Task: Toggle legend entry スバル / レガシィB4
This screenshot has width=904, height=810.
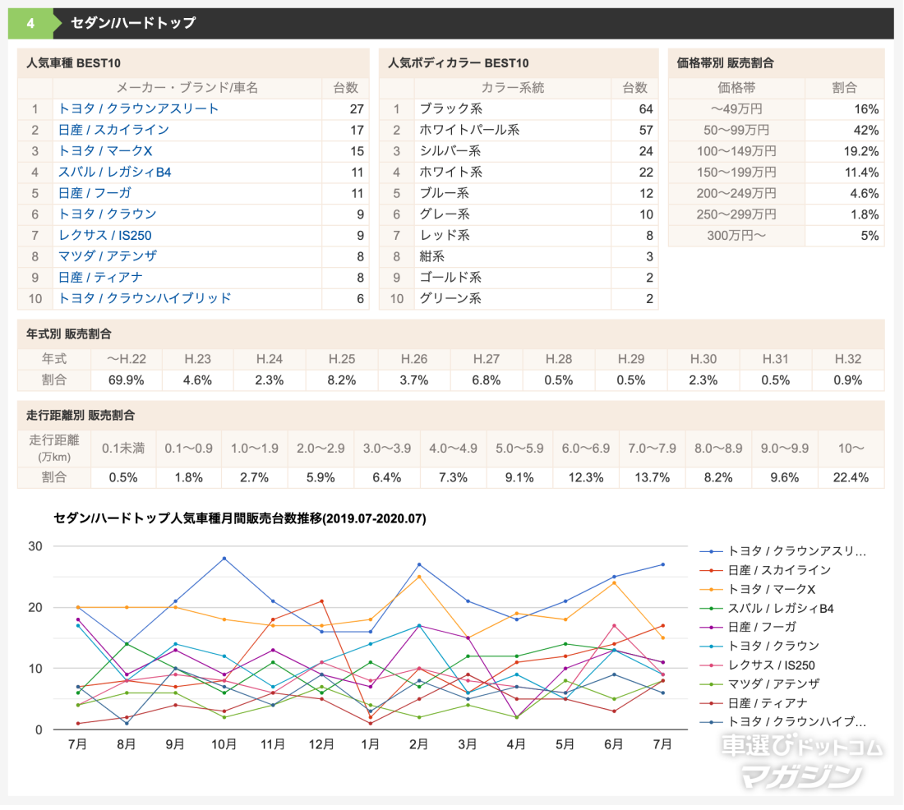Action: coord(767,608)
